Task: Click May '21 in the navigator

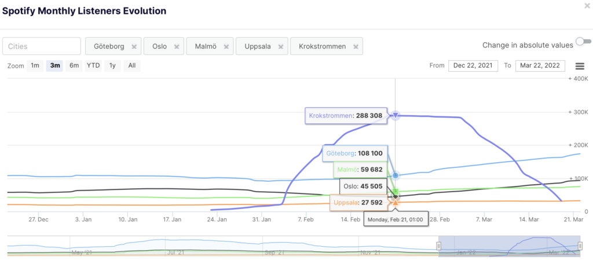Action: click(x=82, y=253)
